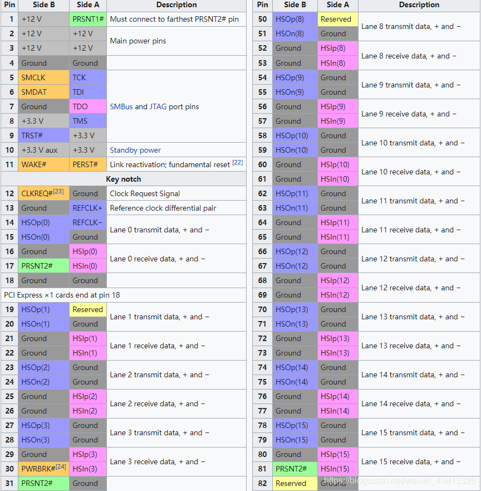Select the HSIn(0) cell

coord(88,266)
